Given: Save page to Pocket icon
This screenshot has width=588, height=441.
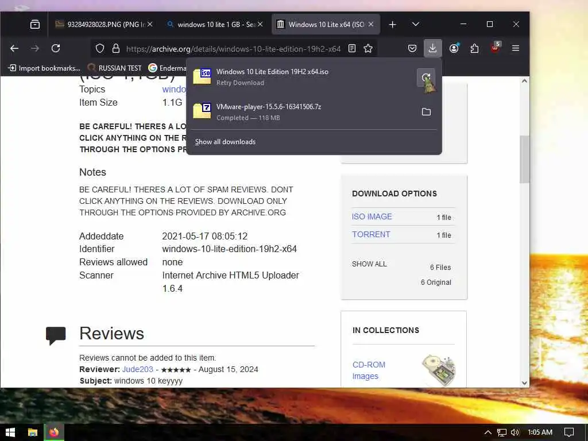Looking at the screenshot, I should point(412,48).
